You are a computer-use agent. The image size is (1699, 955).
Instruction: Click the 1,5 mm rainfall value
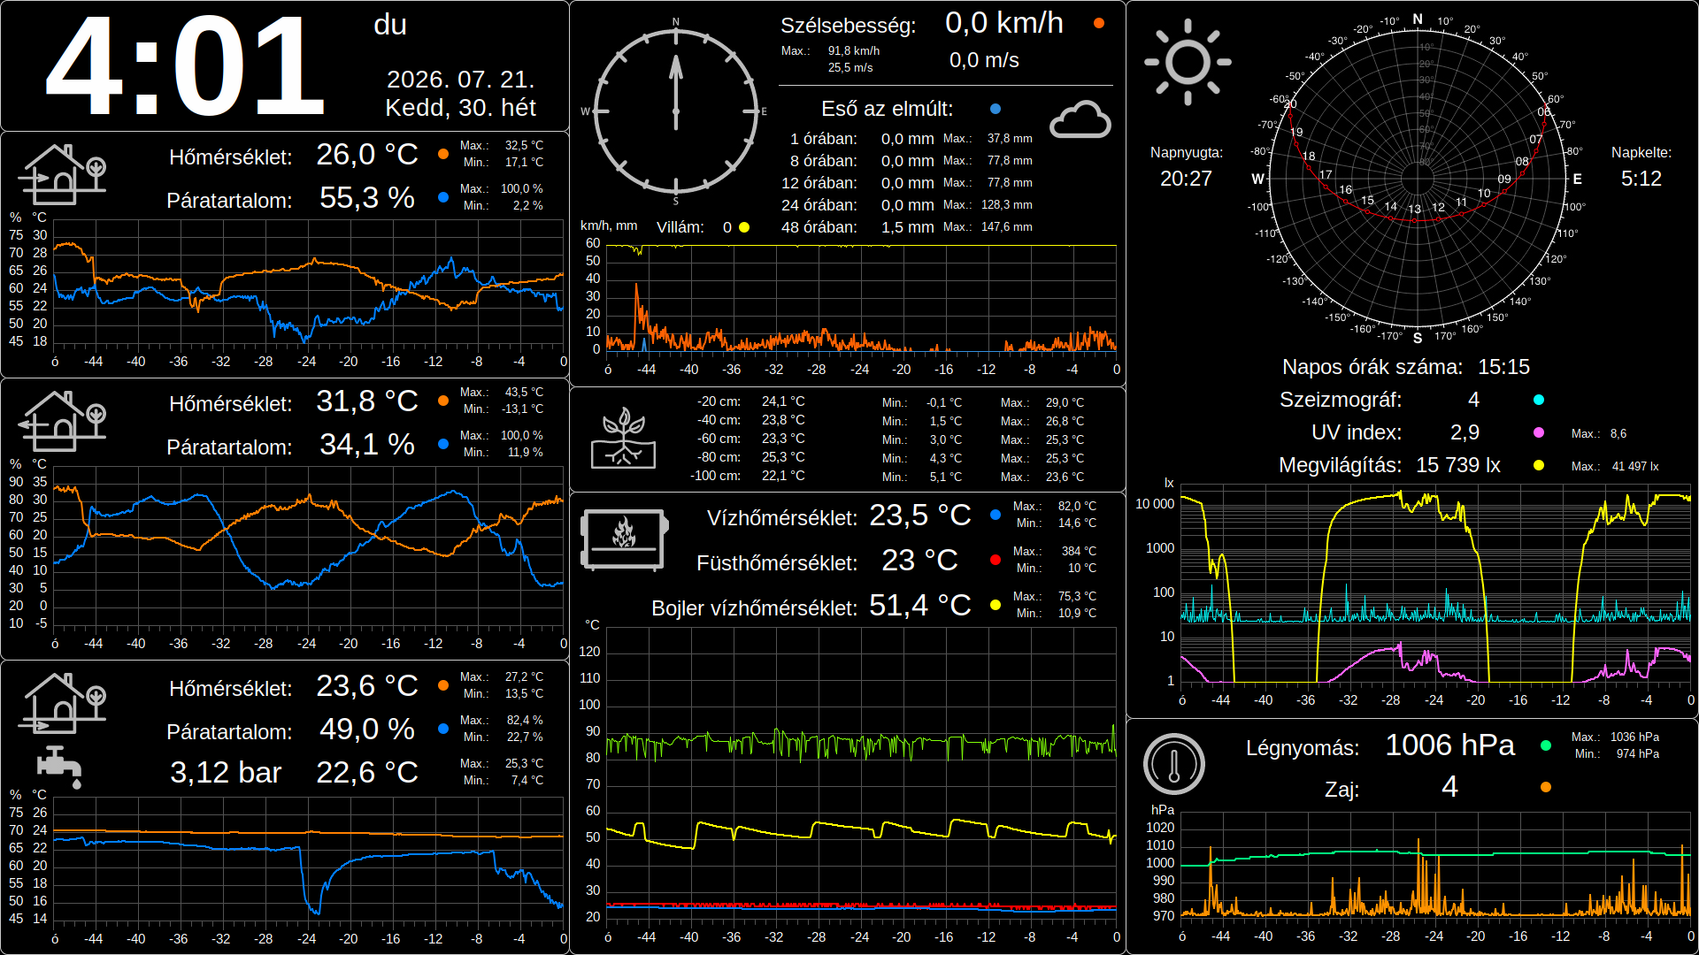907,227
